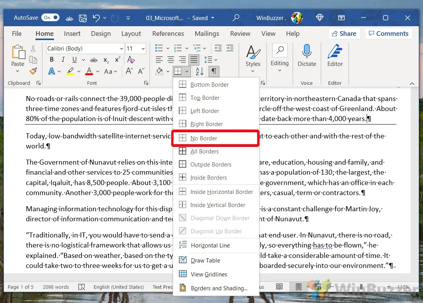Apply the yellow text highlight color

70,71
